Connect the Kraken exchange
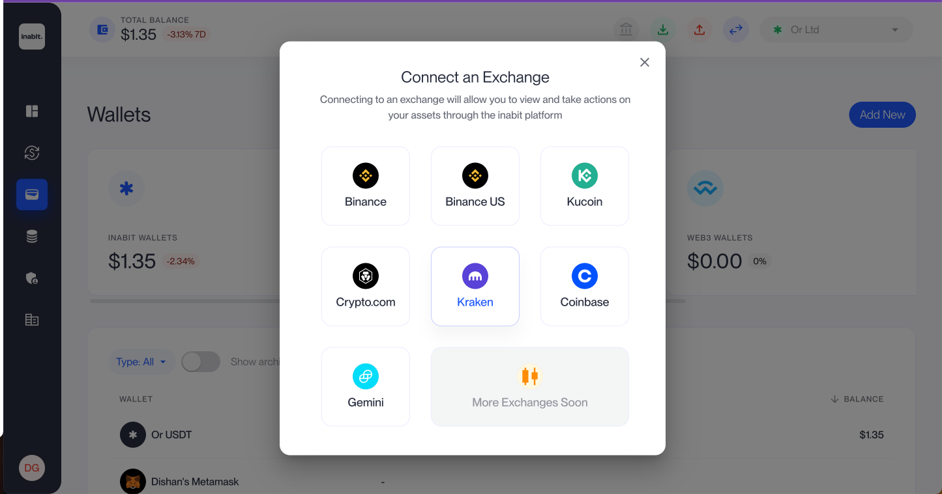The image size is (942, 494). click(475, 286)
